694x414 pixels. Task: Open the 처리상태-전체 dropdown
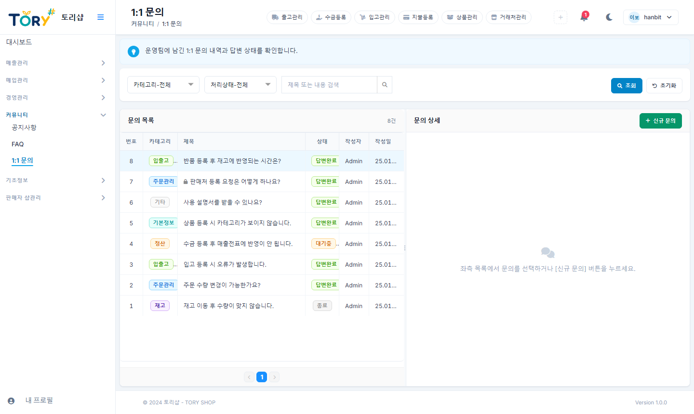pos(240,85)
